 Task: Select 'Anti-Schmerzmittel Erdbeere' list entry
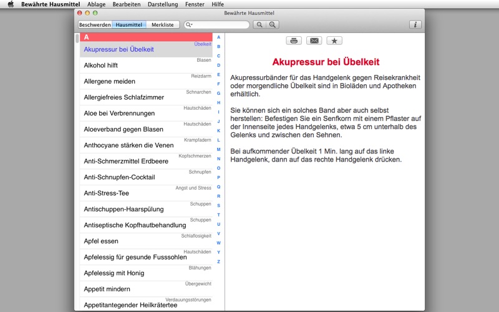tap(146, 161)
